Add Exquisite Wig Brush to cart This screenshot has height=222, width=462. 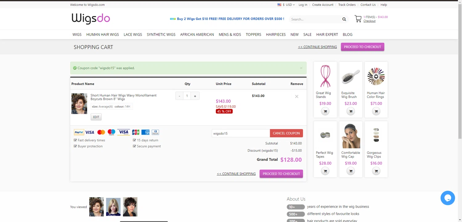click(351, 111)
